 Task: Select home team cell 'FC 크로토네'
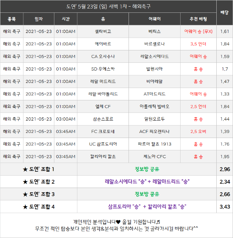click(103, 131)
